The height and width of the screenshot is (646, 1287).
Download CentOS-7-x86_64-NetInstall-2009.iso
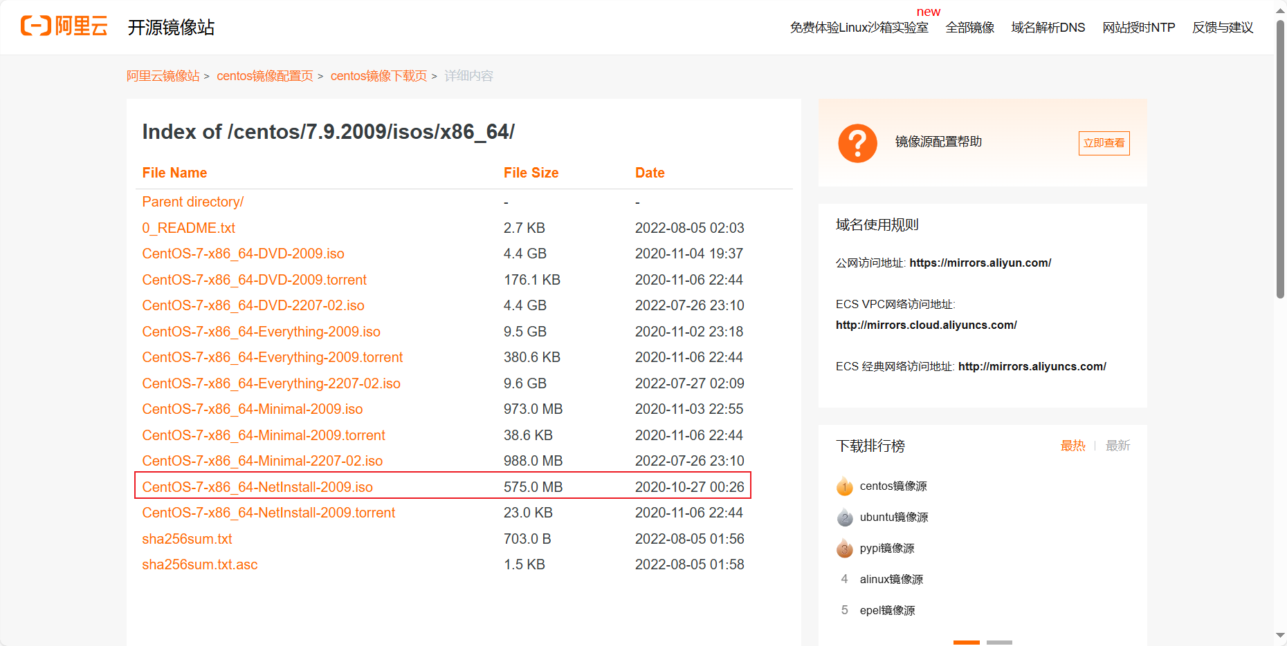point(257,487)
